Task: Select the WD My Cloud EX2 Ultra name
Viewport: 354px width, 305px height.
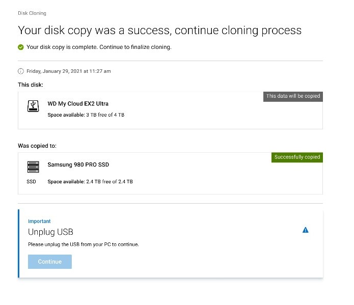Action: [78, 104]
